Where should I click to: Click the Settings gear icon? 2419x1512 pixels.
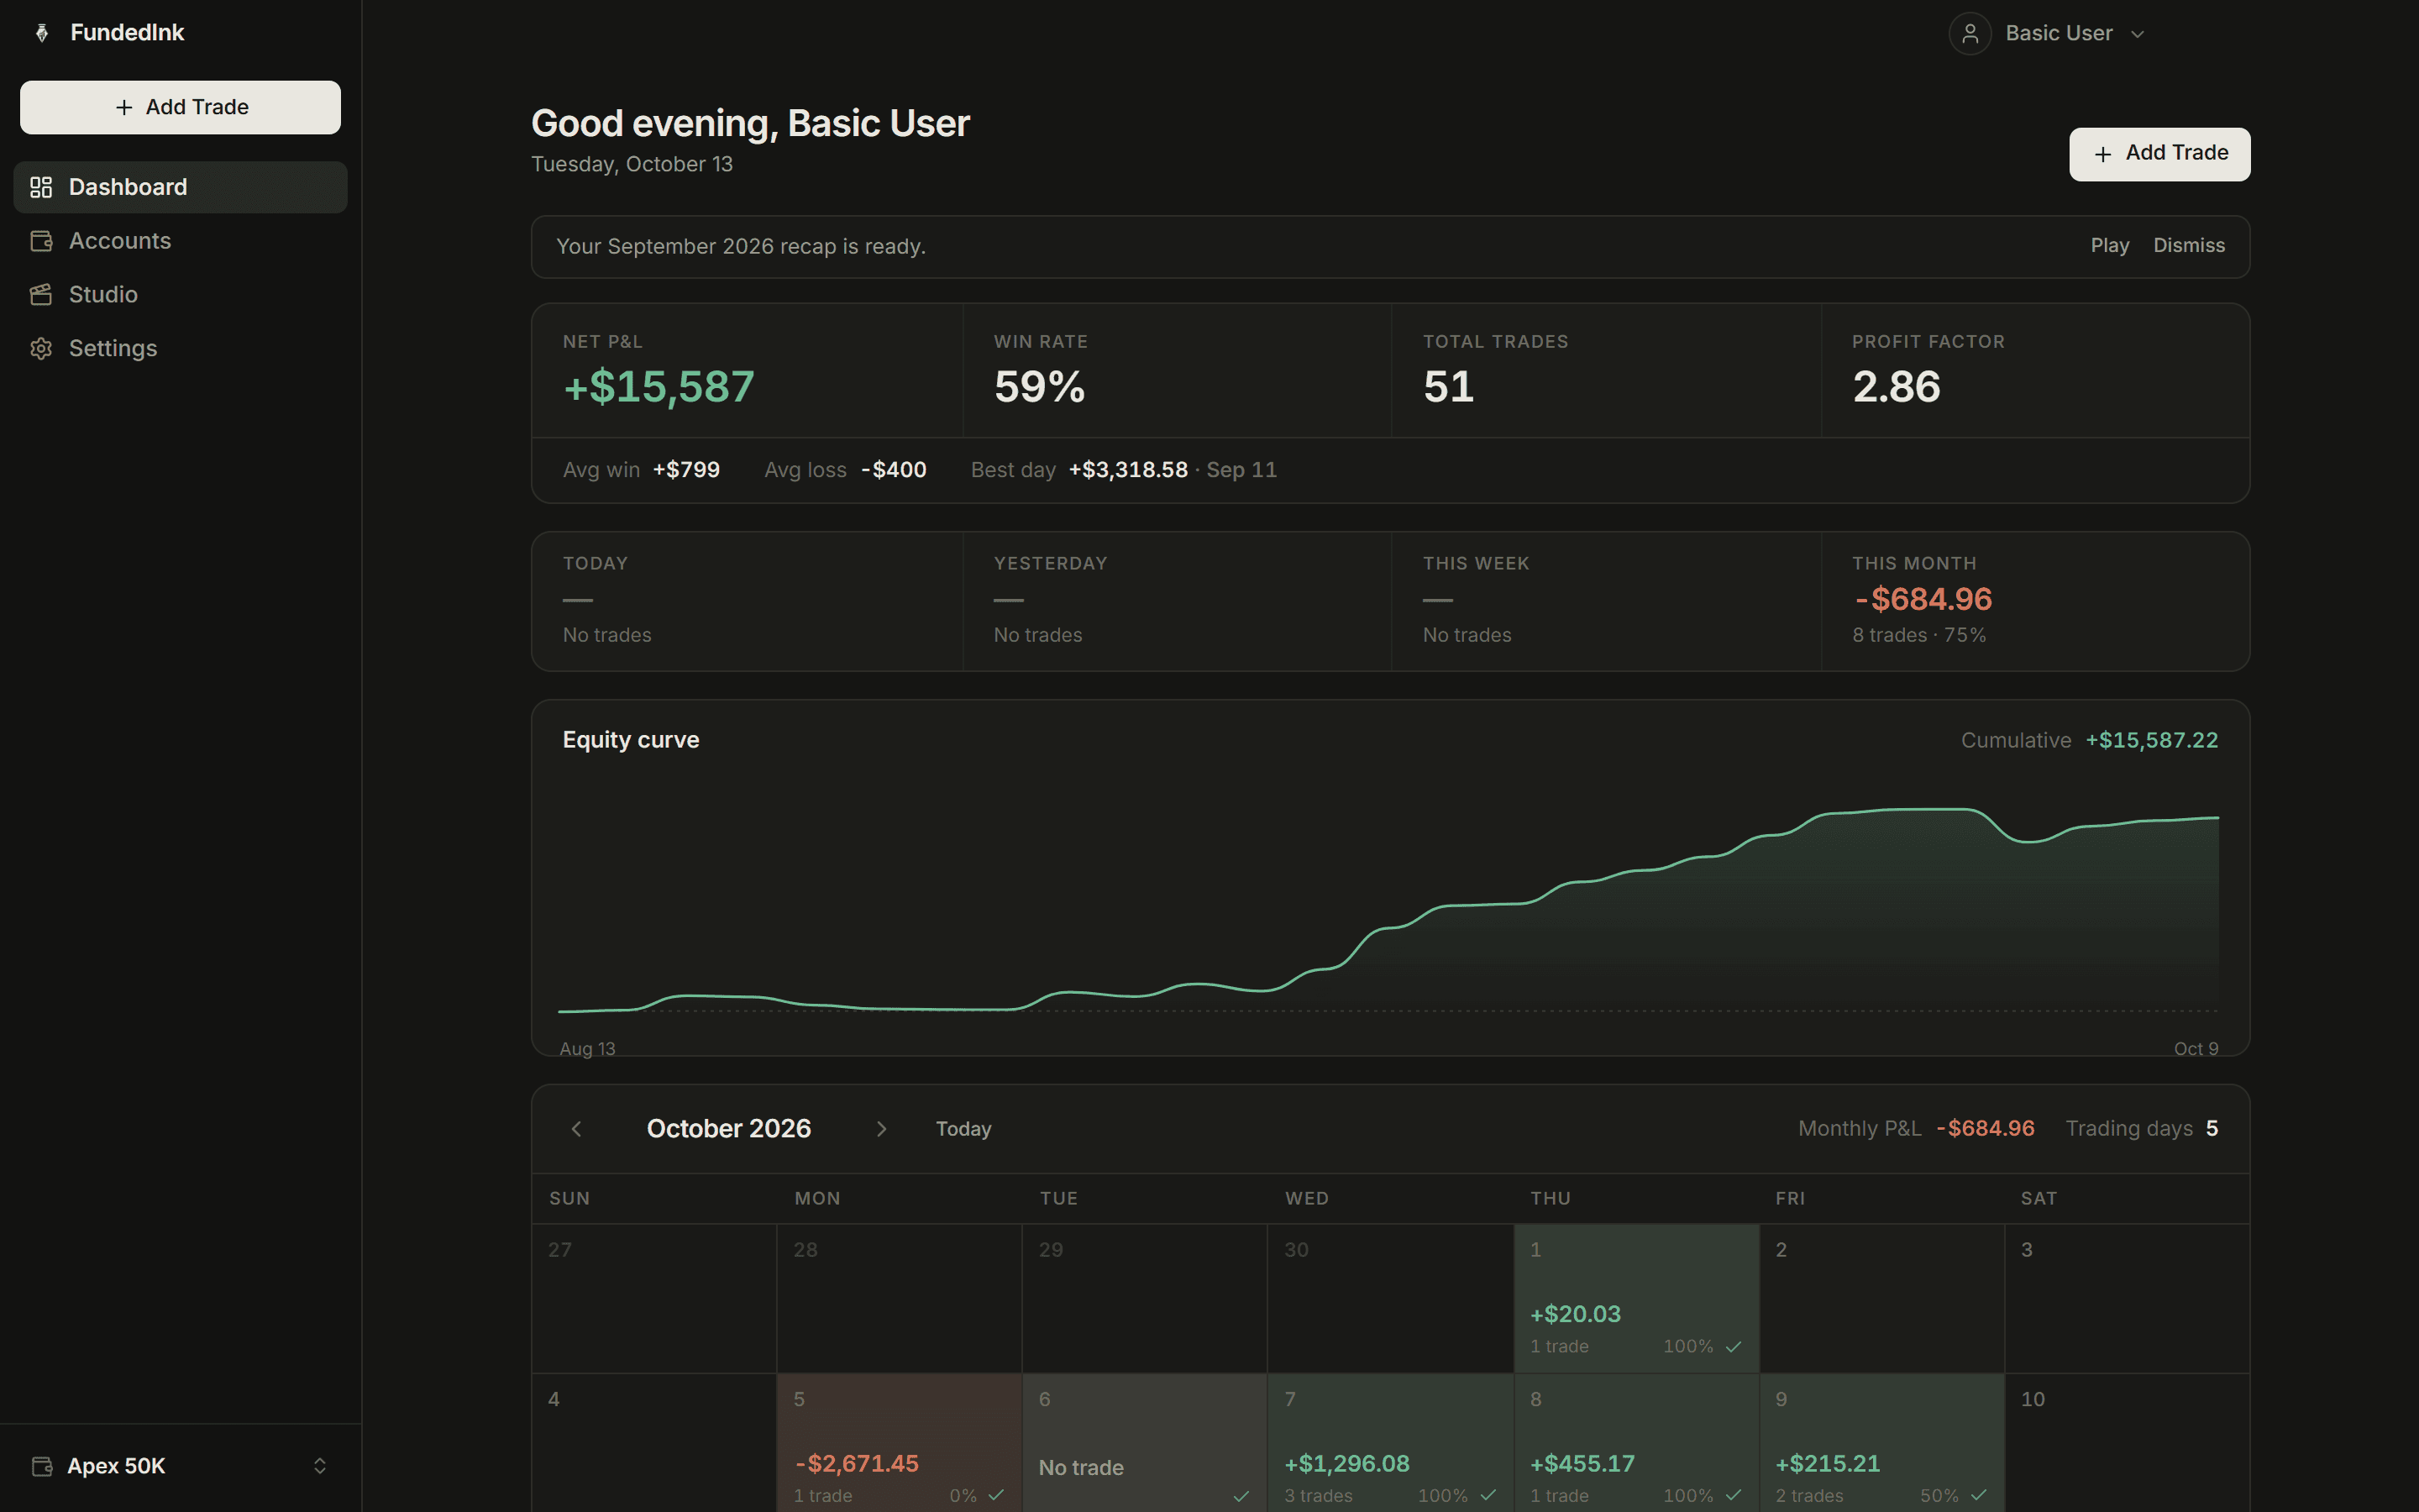pyautogui.click(x=41, y=348)
